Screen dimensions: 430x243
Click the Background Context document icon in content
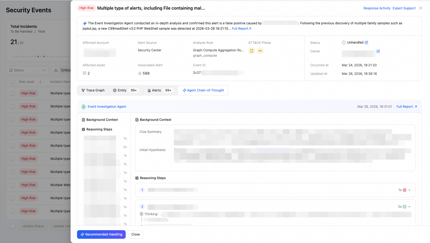click(x=137, y=120)
